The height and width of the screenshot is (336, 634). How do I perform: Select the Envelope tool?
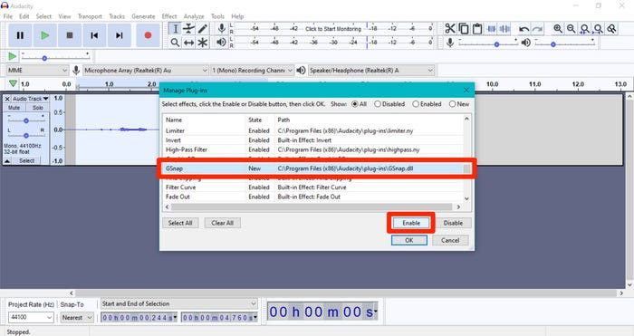(x=188, y=29)
